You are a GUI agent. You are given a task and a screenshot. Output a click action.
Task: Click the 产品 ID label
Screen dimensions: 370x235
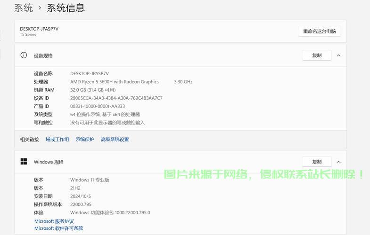click(41, 107)
